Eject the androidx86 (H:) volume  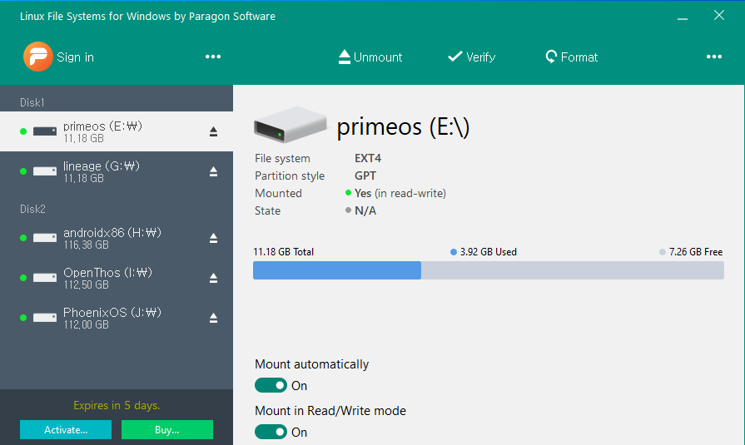[213, 238]
